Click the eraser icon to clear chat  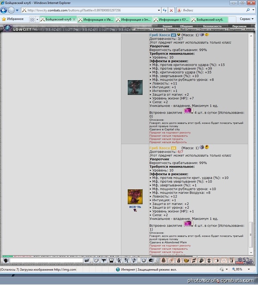[x=96, y=261]
